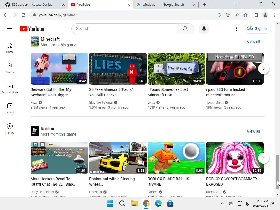Go back in Chrome
Viewport: 280px width, 210px height.
[x=6, y=15]
